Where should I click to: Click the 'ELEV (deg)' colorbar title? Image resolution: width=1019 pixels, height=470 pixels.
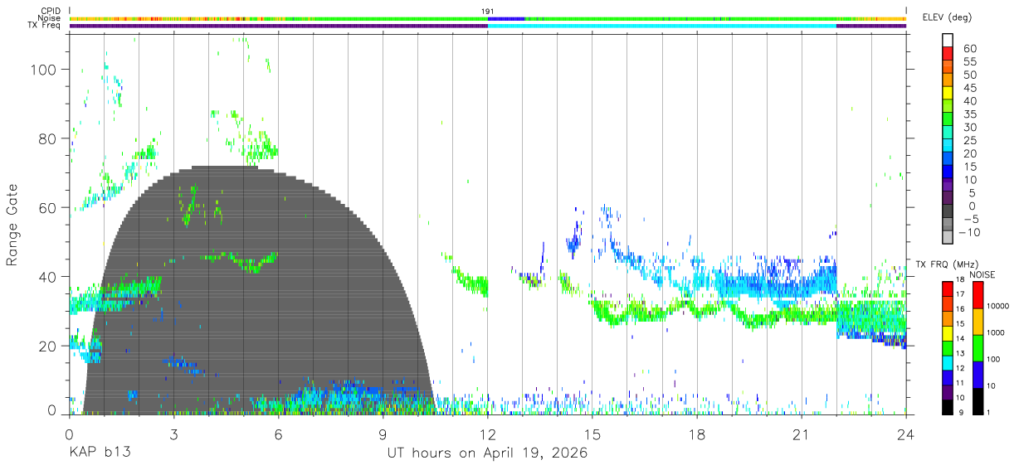(947, 17)
